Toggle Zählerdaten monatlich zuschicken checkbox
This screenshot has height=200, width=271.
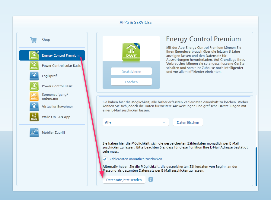[x=105, y=159]
